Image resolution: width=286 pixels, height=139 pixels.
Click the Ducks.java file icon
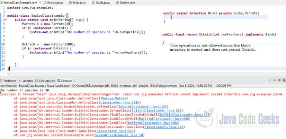[93, 3]
